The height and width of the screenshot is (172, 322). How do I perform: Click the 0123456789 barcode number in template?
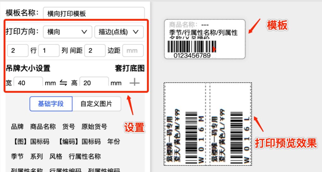[192, 55]
